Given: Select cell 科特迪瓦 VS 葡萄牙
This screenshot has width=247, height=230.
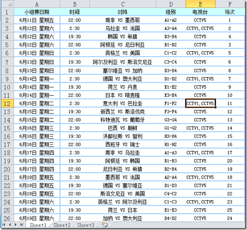Looking at the screenshot, I should (123, 120).
